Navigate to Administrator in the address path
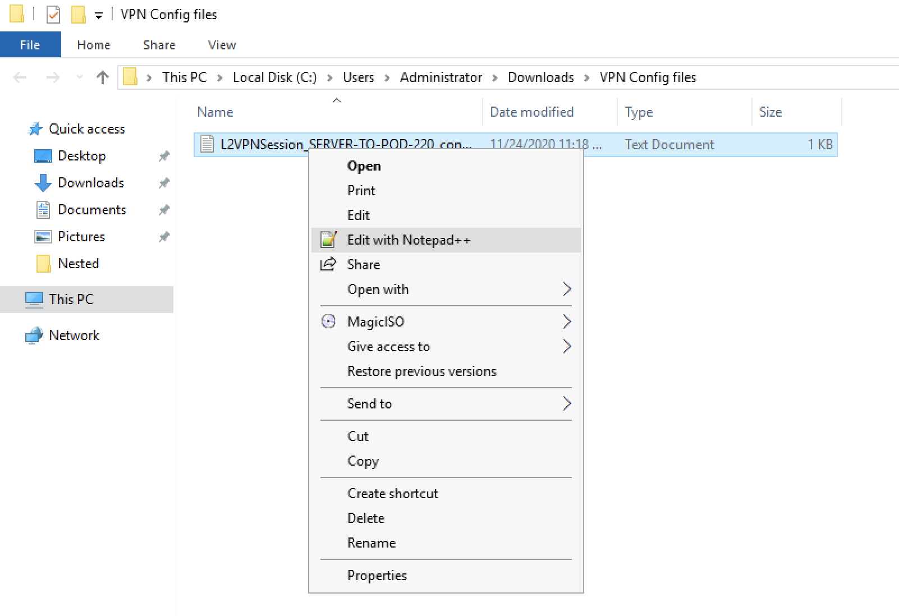Image resolution: width=899 pixels, height=616 pixels. tap(441, 77)
